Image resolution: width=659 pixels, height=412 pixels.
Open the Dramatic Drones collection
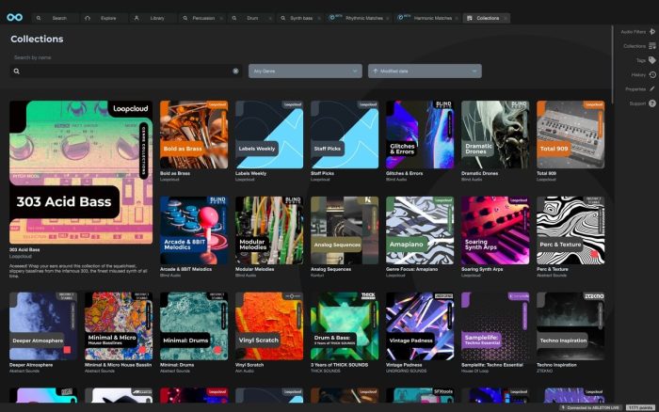tap(495, 135)
